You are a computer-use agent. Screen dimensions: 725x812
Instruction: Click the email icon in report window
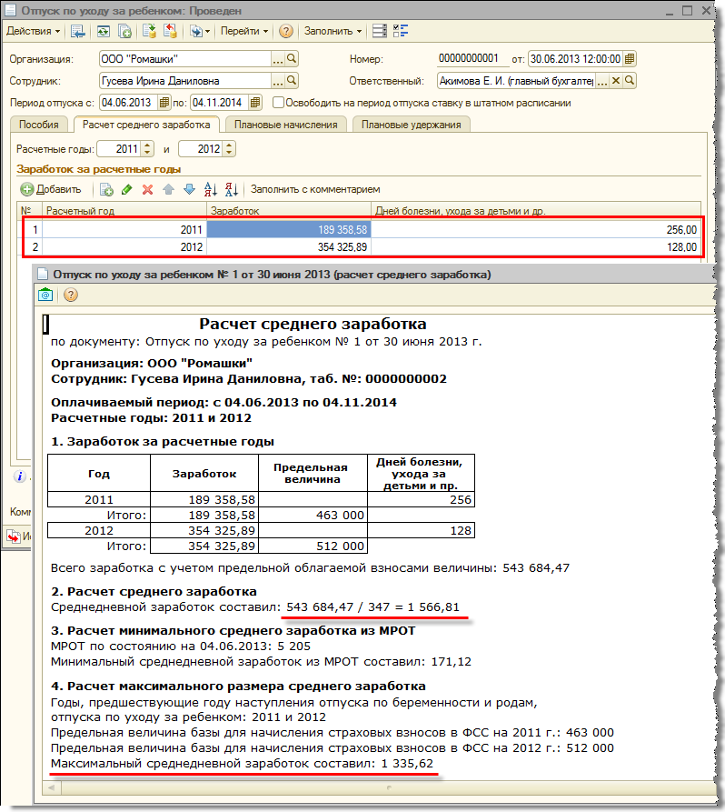[x=45, y=295]
